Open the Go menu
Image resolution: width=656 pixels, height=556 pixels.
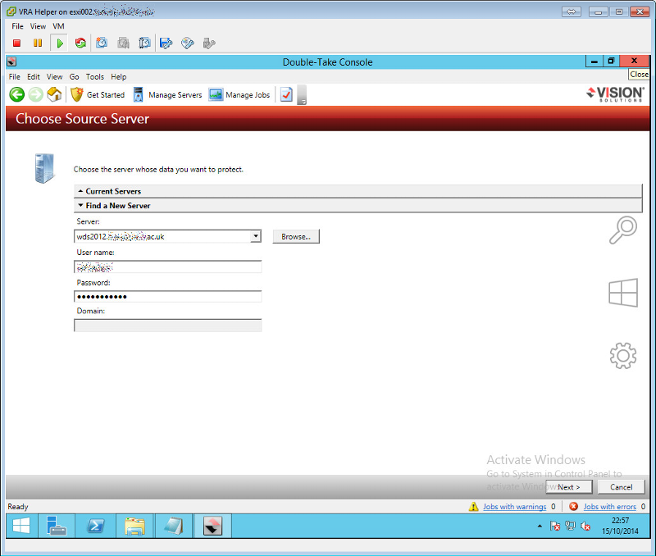(74, 76)
